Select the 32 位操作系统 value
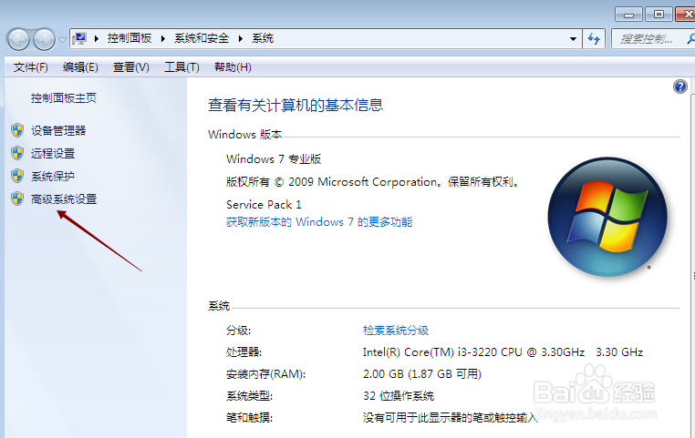695x438 pixels. pos(399,396)
